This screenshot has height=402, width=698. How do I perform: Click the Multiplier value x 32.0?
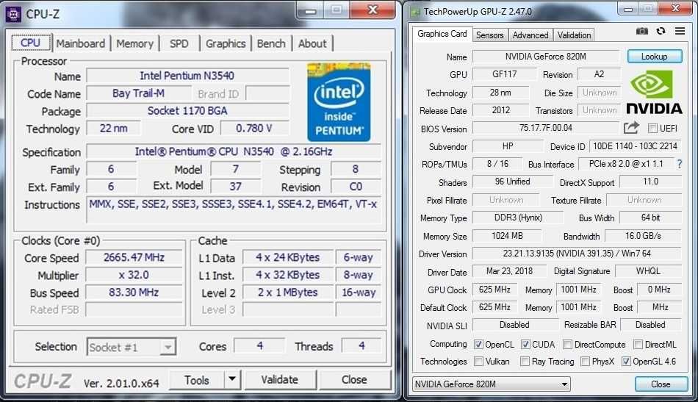click(134, 275)
